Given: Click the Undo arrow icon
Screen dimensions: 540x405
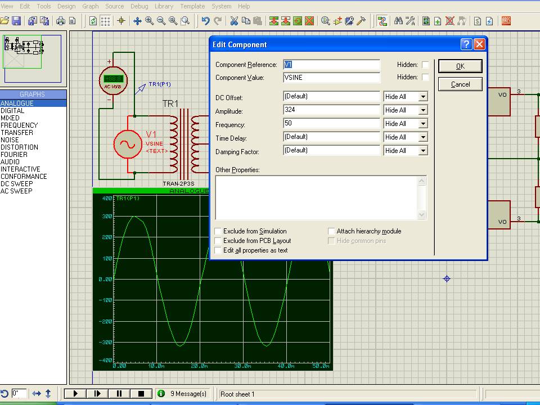Looking at the screenshot, I should tap(205, 21).
